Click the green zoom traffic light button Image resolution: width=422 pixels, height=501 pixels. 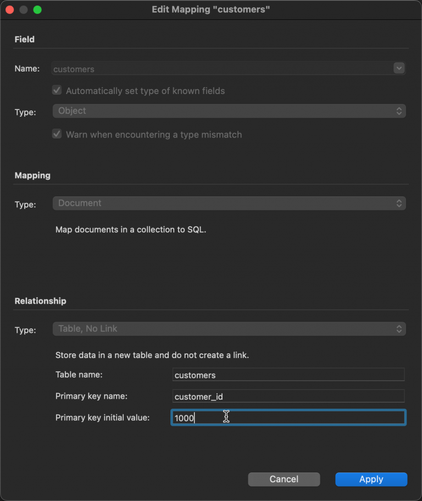37,9
